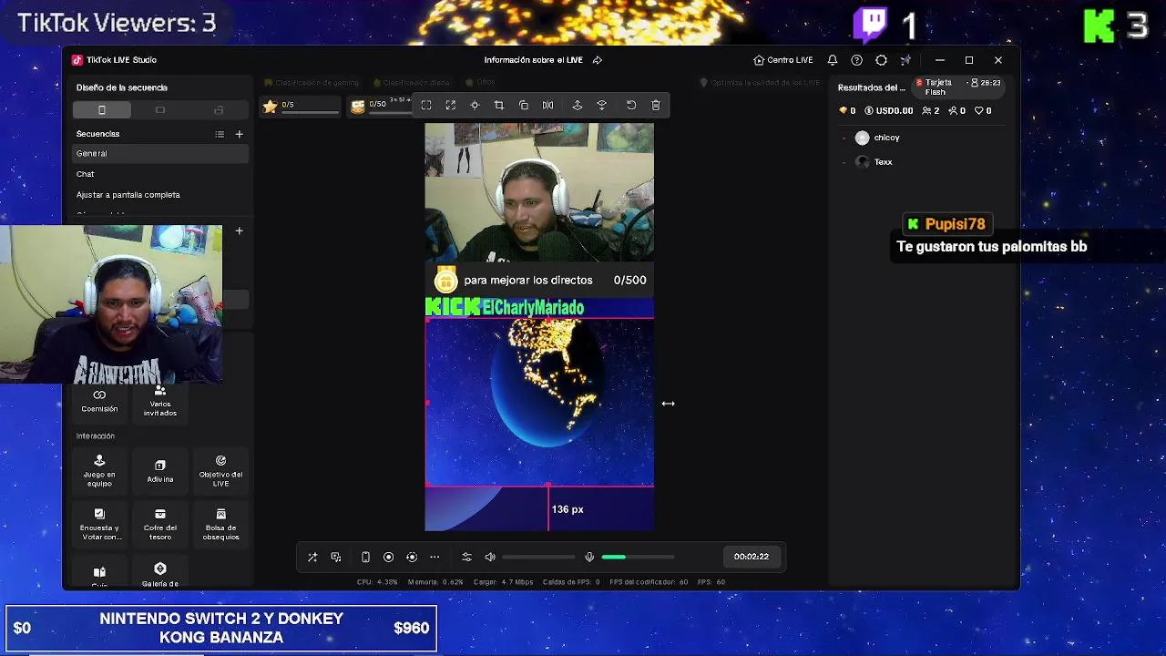This screenshot has height=656, width=1166.
Task: Click the star goal progress 0/5
Action: tap(300, 107)
